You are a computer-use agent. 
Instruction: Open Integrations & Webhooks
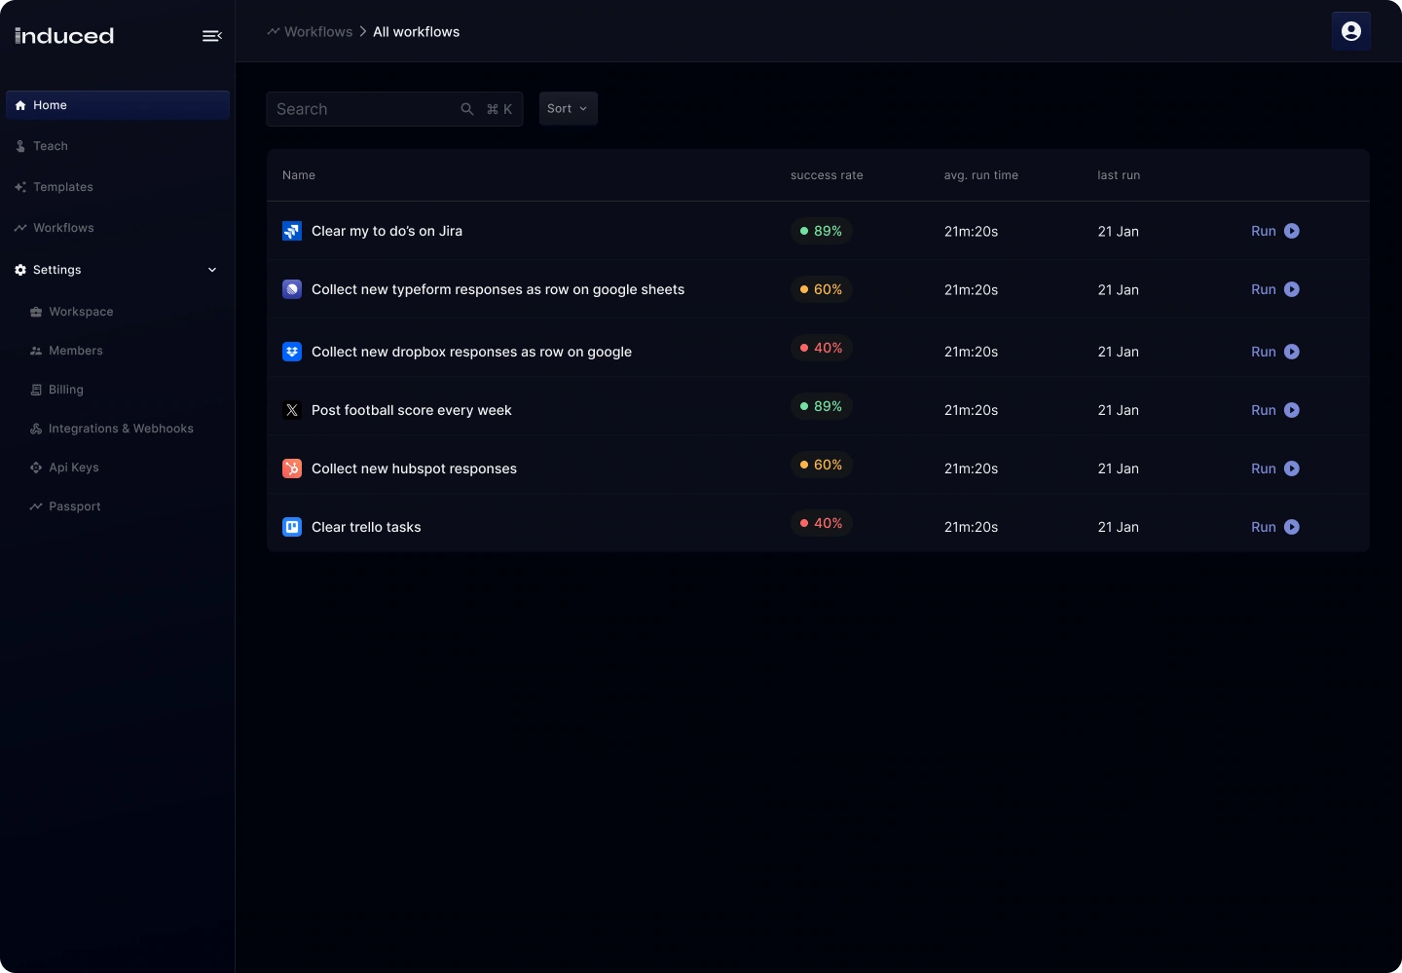(121, 429)
